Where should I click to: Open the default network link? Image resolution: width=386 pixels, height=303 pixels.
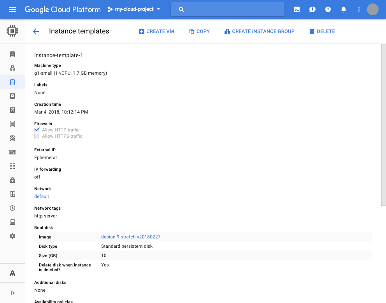[42, 196]
